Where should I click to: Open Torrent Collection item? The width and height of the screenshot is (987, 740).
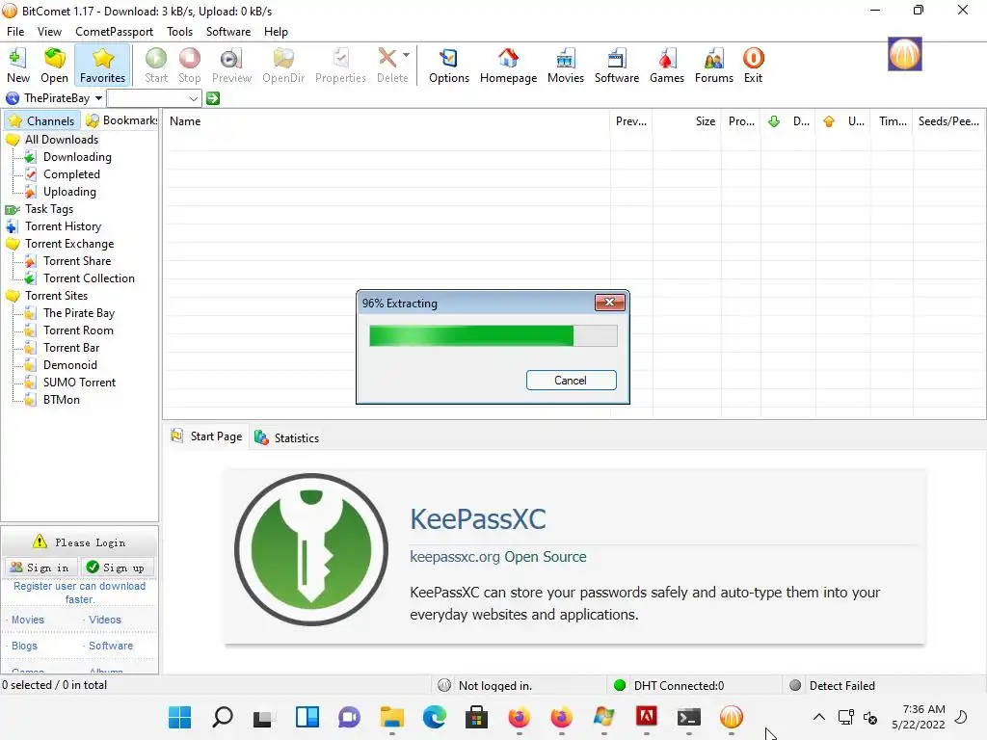point(89,278)
